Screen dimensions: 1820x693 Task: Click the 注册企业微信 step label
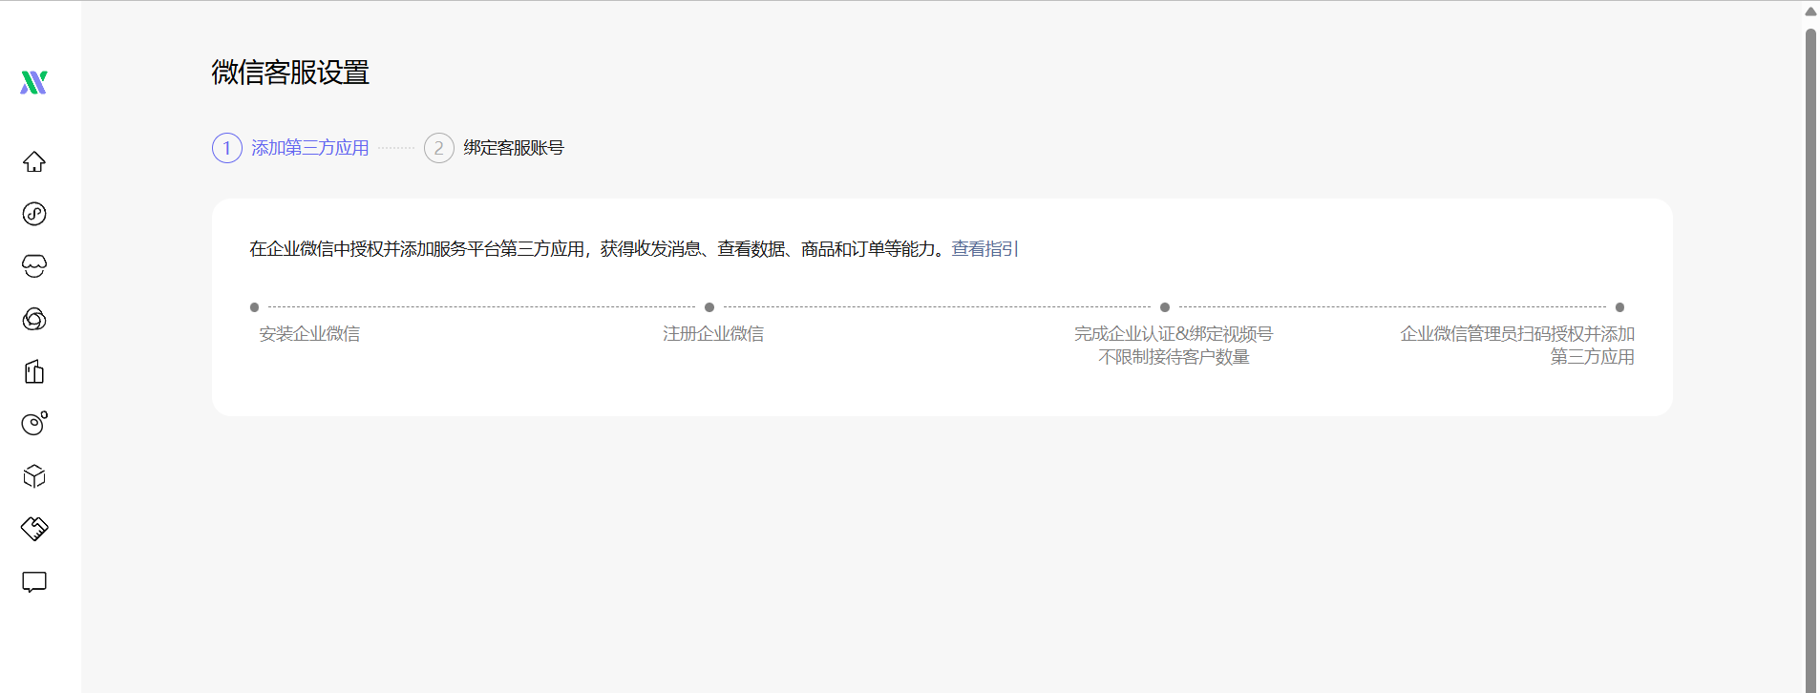pyautogui.click(x=713, y=334)
